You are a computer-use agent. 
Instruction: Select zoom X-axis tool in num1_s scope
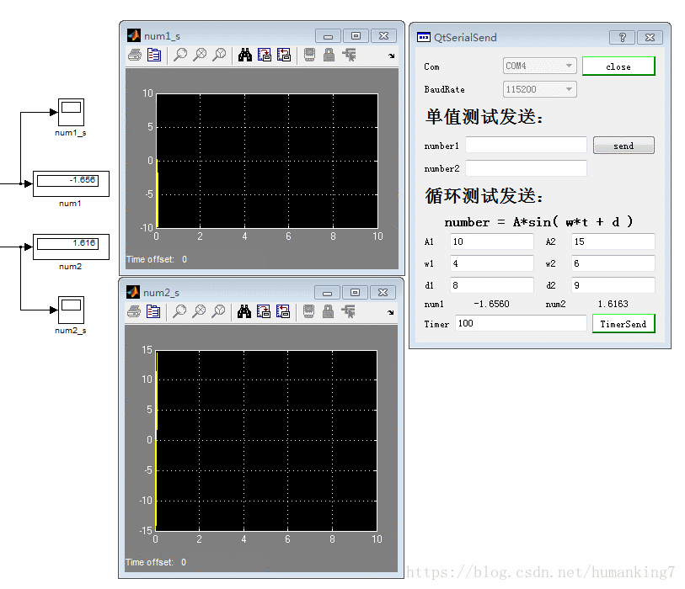(200, 55)
